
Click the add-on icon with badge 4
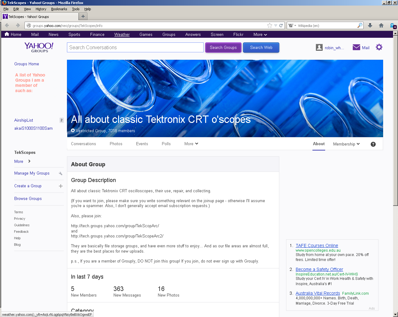click(393, 26)
